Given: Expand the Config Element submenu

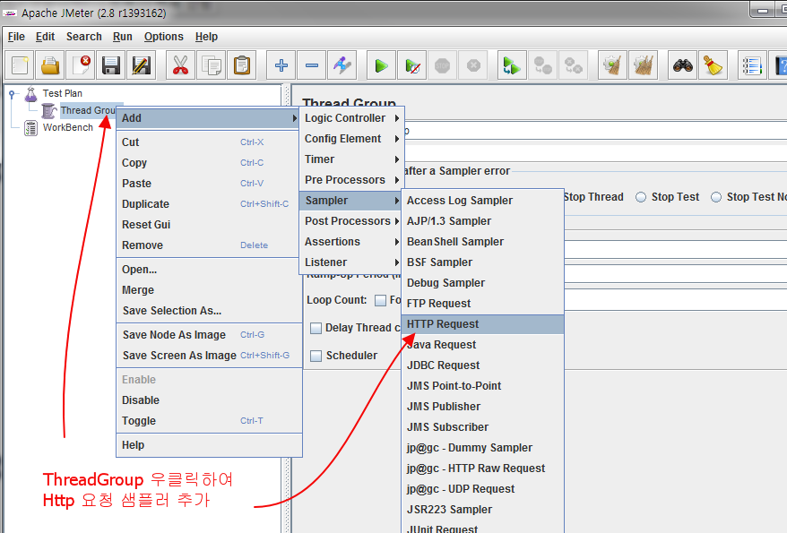Looking at the screenshot, I should coord(351,138).
